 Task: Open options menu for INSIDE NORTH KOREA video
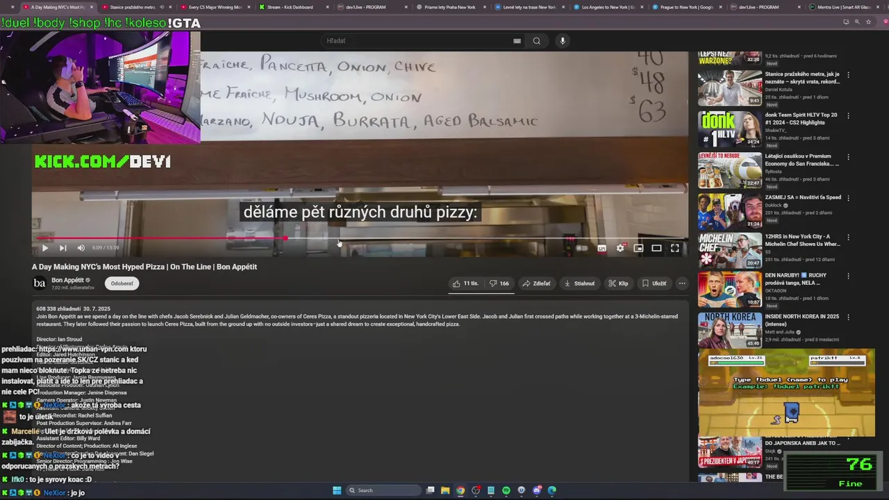[x=848, y=317]
